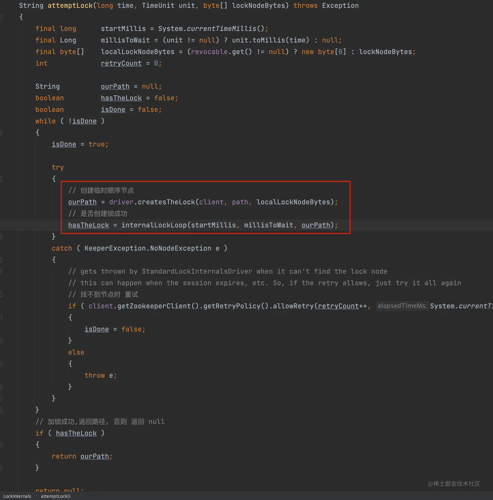Image resolution: width=493 pixels, height=500 pixels.
Task: Collapse the 'if ( hasTheLock )' block
Action: [x=1, y=445]
